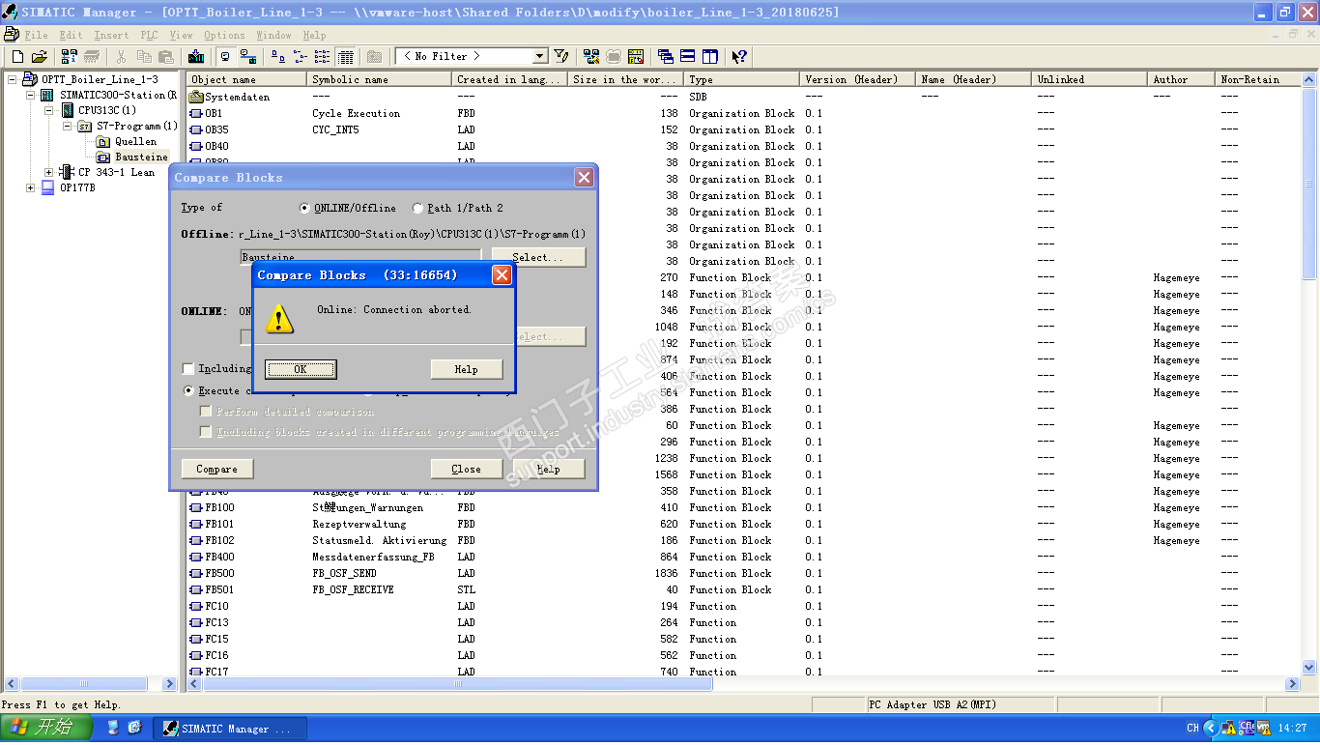This screenshot has width=1320, height=745.
Task: Click the Download to PLC icon
Action: 196,57
